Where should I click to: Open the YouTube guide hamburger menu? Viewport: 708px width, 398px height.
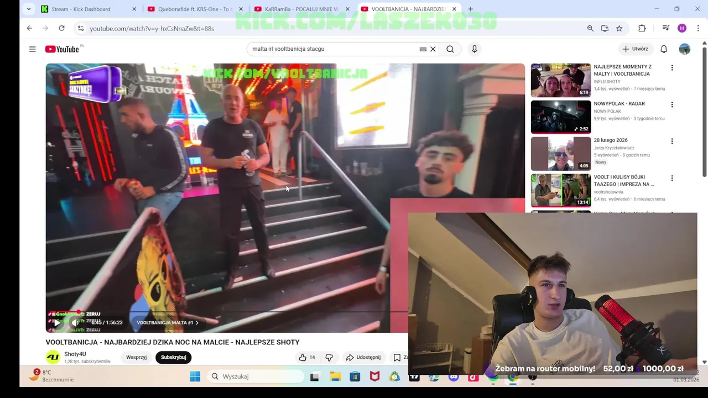32,49
